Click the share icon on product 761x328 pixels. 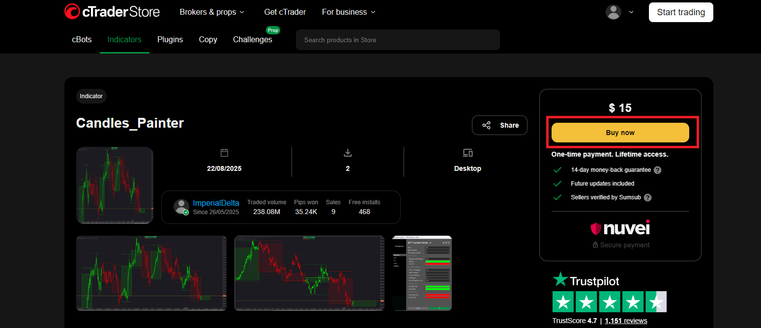pos(486,125)
